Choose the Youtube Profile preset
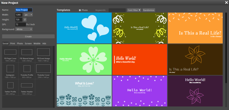 click(x=27, y=70)
